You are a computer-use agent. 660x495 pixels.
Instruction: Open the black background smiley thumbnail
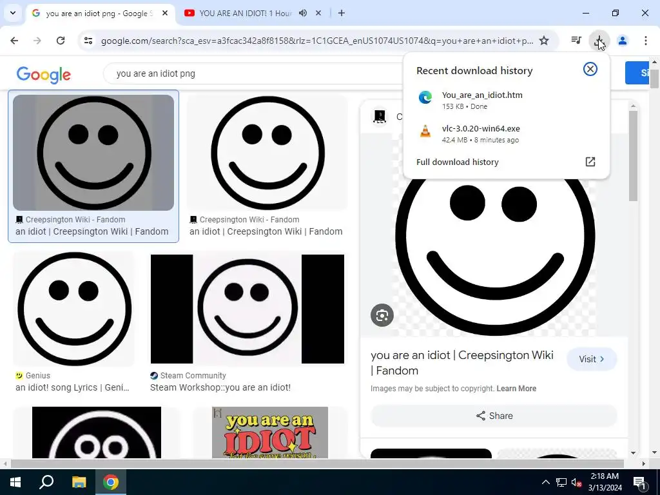click(x=97, y=432)
